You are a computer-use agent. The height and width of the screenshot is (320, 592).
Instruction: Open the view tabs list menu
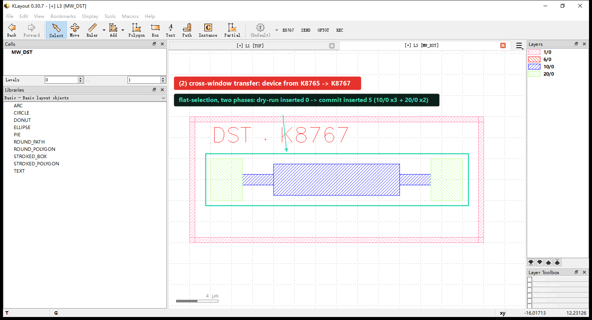[519, 46]
